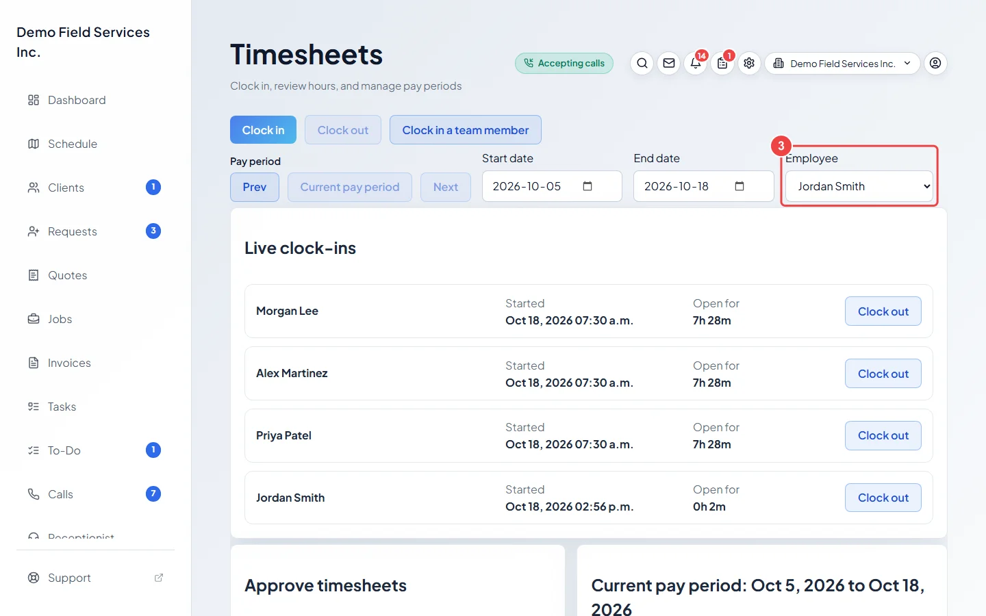Image resolution: width=986 pixels, height=616 pixels.
Task: Click the Current pay period button
Action: click(x=350, y=187)
